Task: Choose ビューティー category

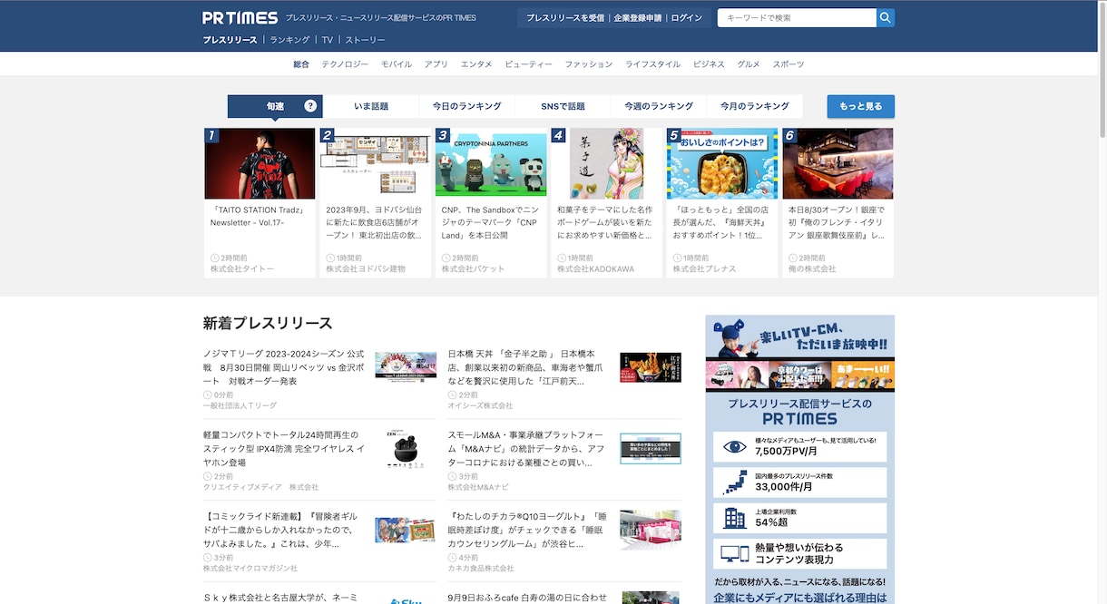Action: coord(528,64)
